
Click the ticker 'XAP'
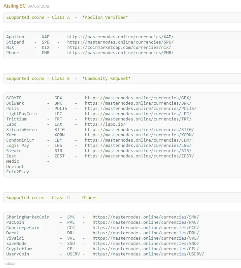45,37
